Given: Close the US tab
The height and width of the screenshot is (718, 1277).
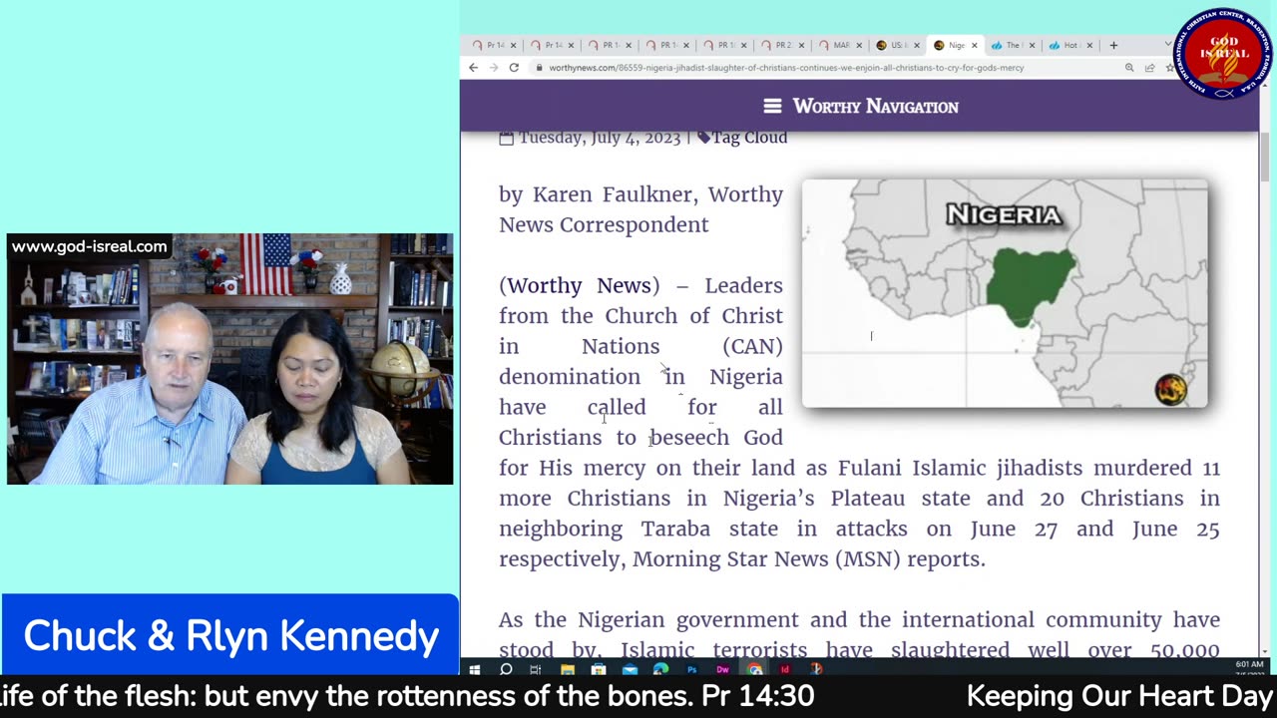Looking at the screenshot, I should tap(916, 45).
